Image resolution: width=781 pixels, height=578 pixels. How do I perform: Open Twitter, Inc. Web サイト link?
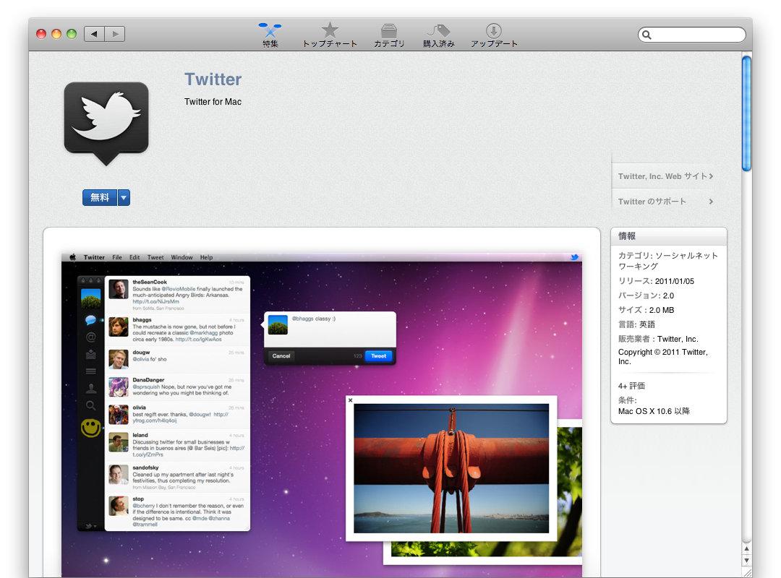point(665,176)
